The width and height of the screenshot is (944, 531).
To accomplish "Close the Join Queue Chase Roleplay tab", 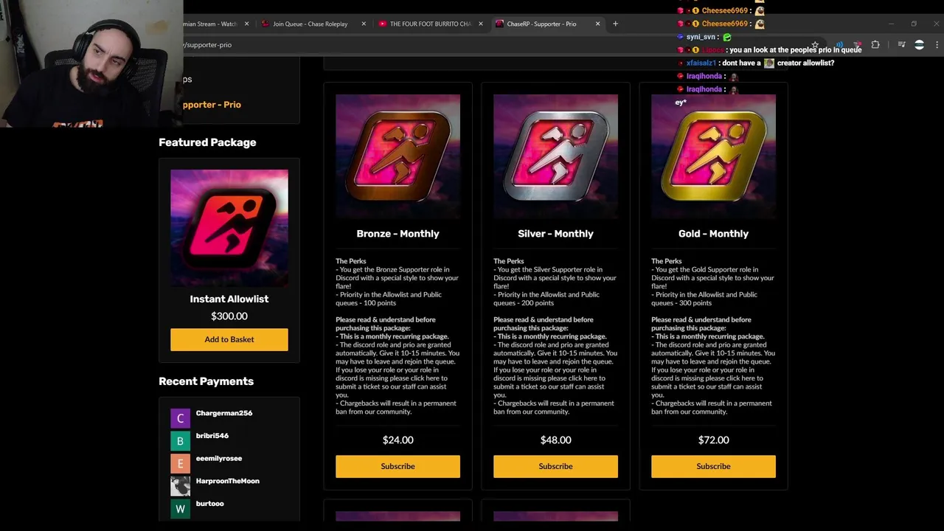I will (364, 24).
